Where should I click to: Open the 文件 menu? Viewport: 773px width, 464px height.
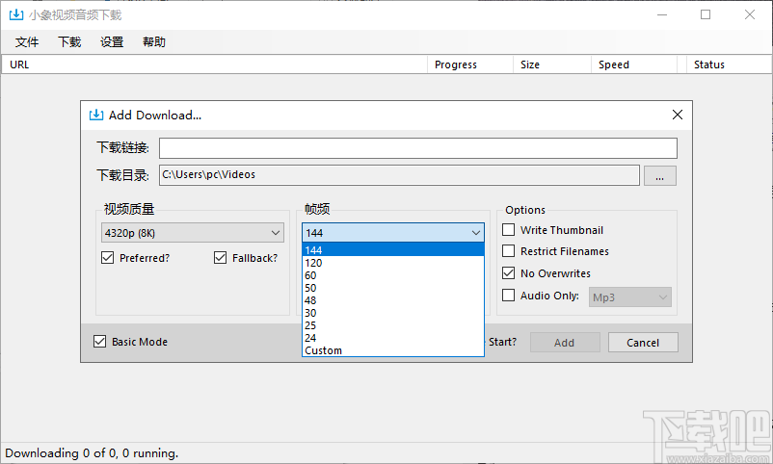27,42
